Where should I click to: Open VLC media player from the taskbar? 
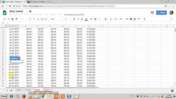click(x=31, y=96)
